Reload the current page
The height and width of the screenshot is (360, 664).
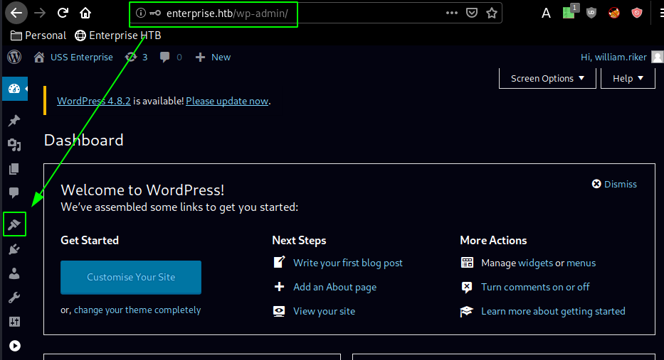coord(63,13)
